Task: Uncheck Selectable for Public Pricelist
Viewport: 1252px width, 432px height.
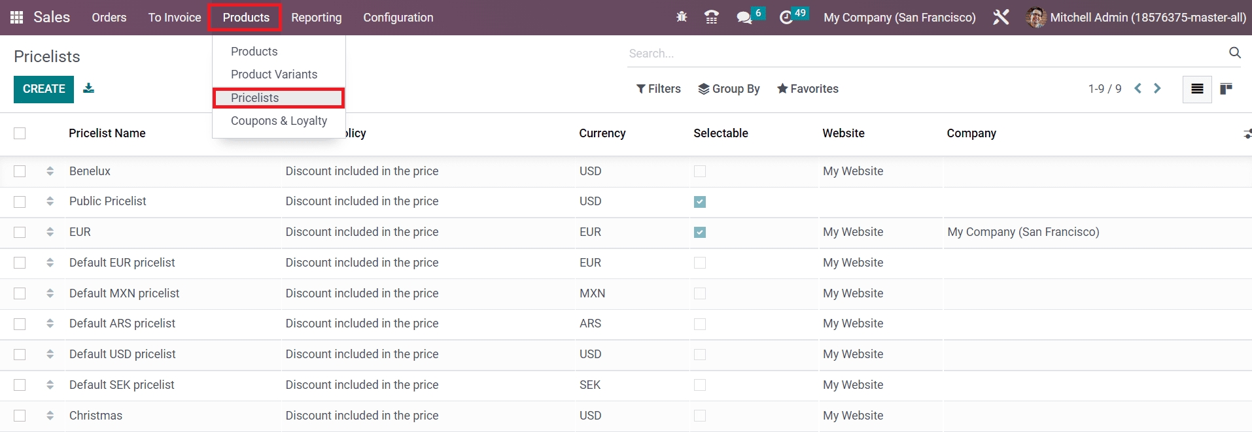Action: 700,202
